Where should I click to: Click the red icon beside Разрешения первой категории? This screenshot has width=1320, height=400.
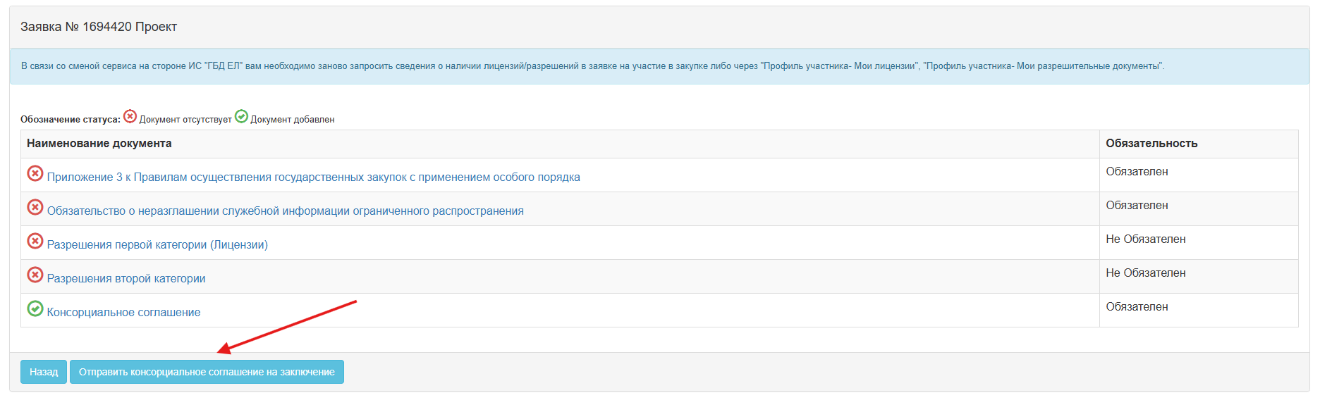35,241
